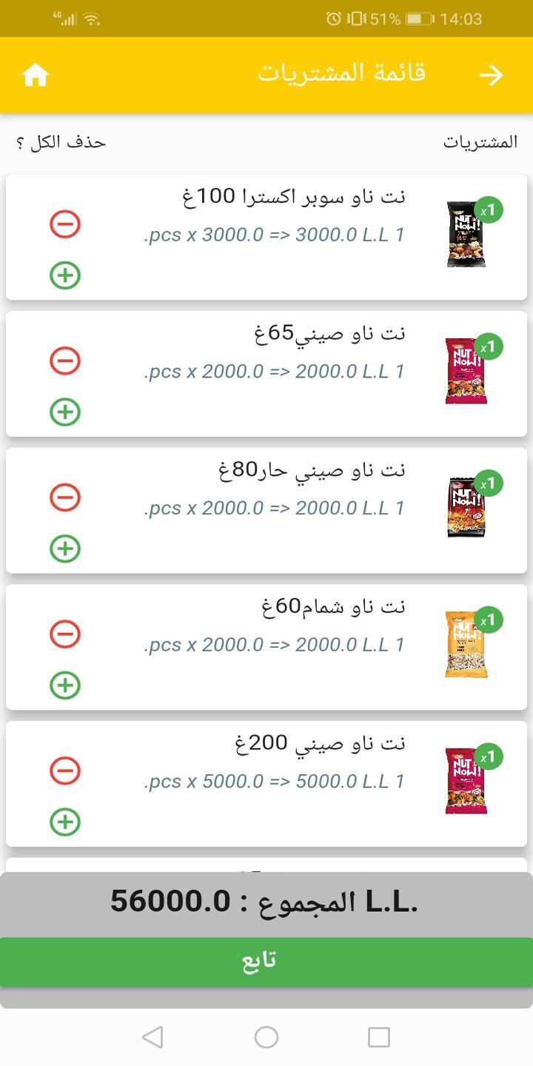Tap the Android recent apps square button
Image resolution: width=533 pixels, height=1066 pixels.
pyautogui.click(x=379, y=1037)
